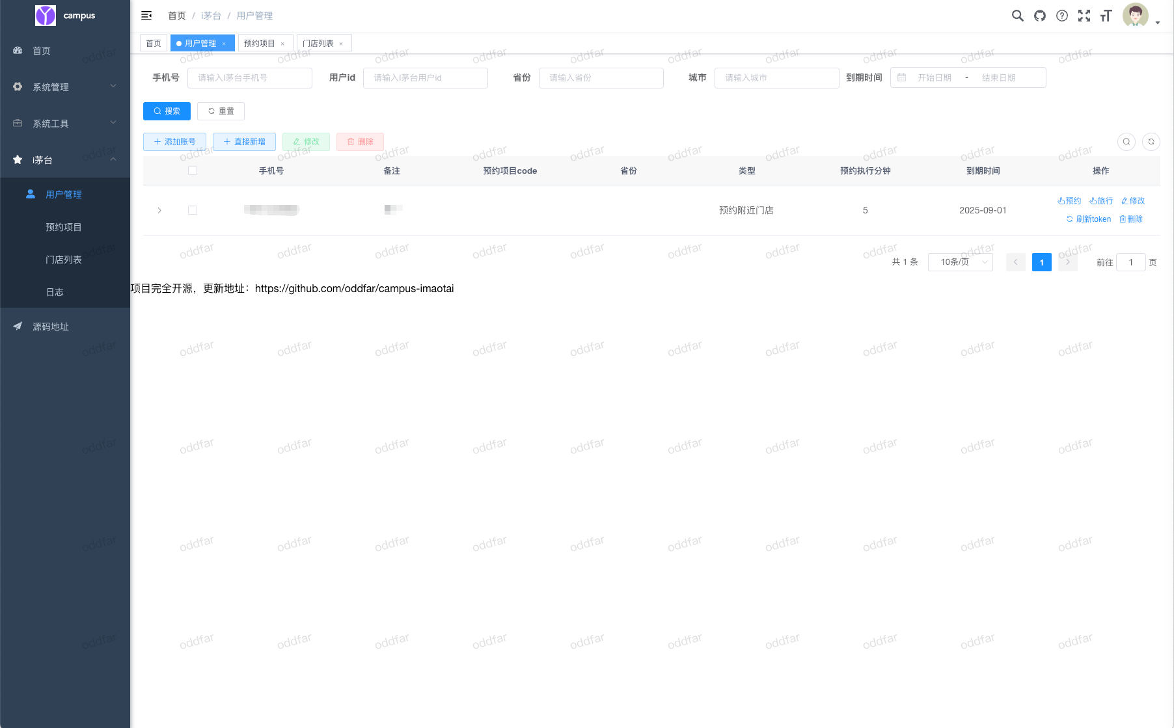Click the campus logo icon

click(46, 16)
